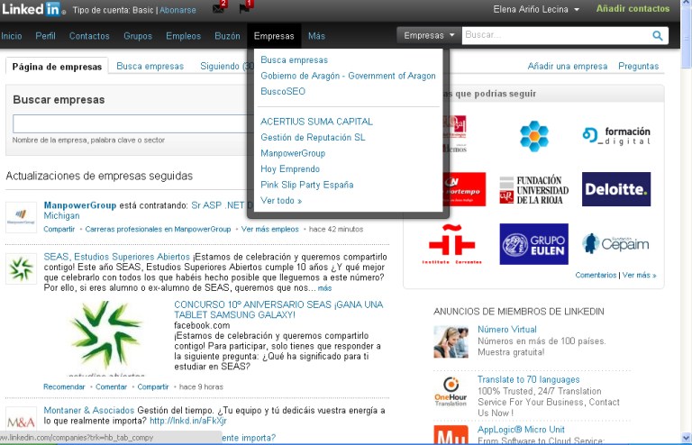Image resolution: width=692 pixels, height=445 pixels.
Task: Select the formación digital logo
Action: tap(616, 136)
